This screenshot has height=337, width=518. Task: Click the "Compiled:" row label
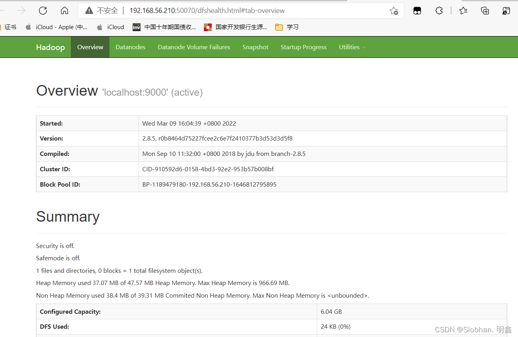tap(55, 154)
